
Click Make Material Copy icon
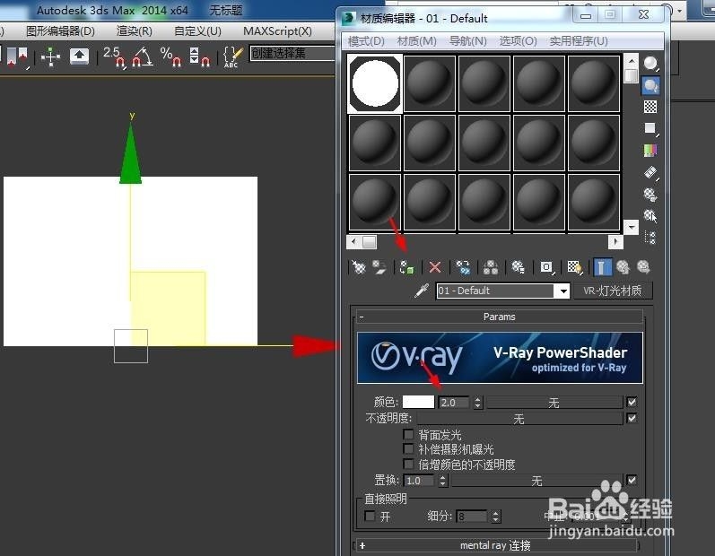pyautogui.click(x=463, y=267)
